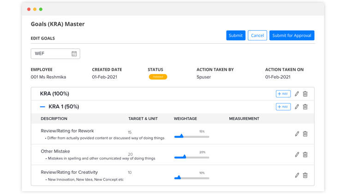Viewport: 346px width, 194px height.
Task: Click the green window maximize button
Action: pos(41,9)
